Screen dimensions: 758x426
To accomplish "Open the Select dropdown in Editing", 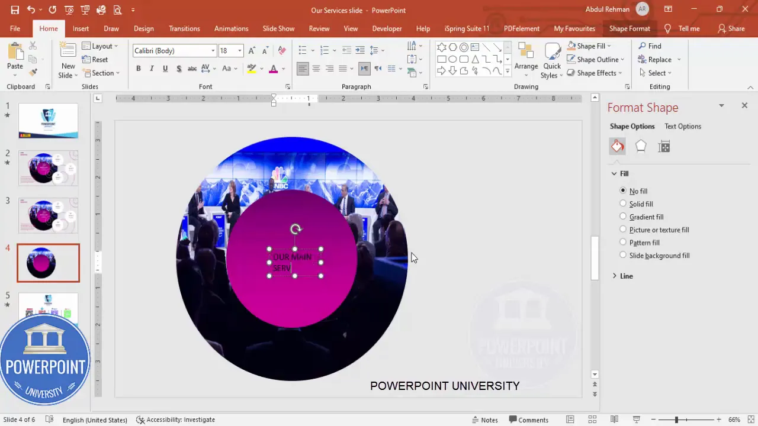I will [656, 73].
